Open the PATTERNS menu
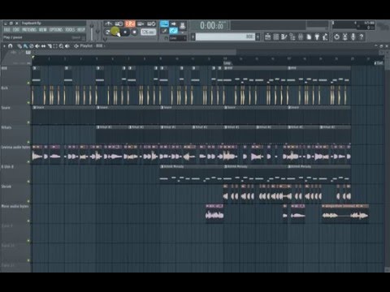 pyautogui.click(x=28, y=30)
